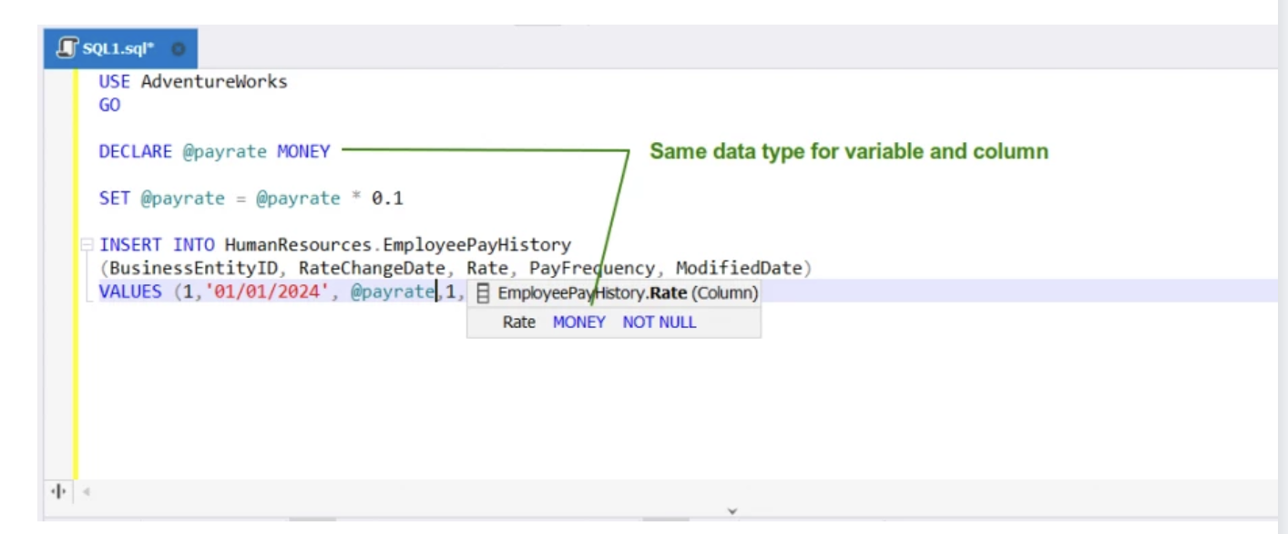Click the 'SET' keyword
This screenshot has width=1288, height=534.
(115, 198)
